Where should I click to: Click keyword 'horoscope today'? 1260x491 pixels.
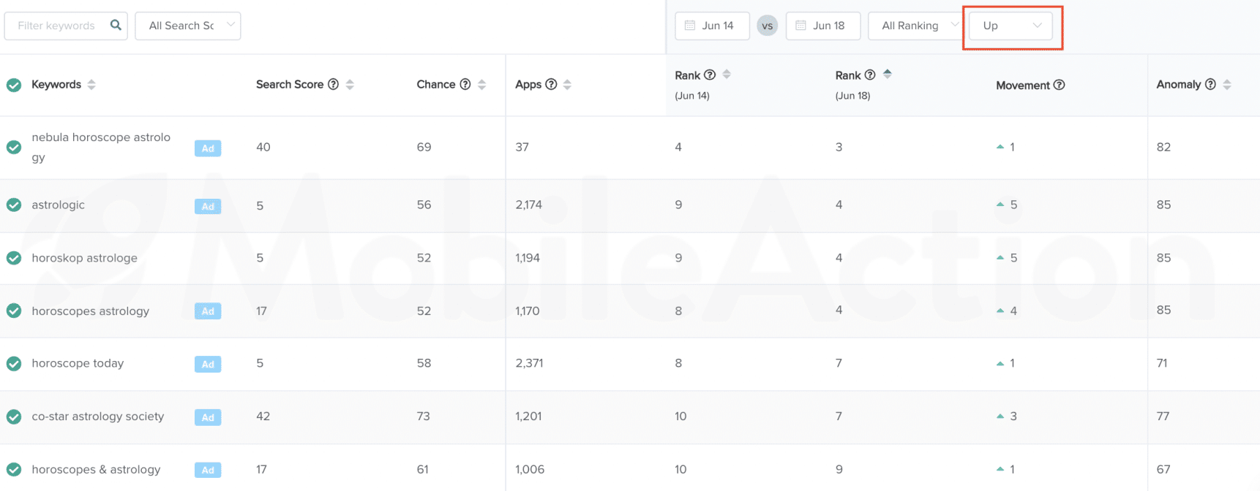78,363
